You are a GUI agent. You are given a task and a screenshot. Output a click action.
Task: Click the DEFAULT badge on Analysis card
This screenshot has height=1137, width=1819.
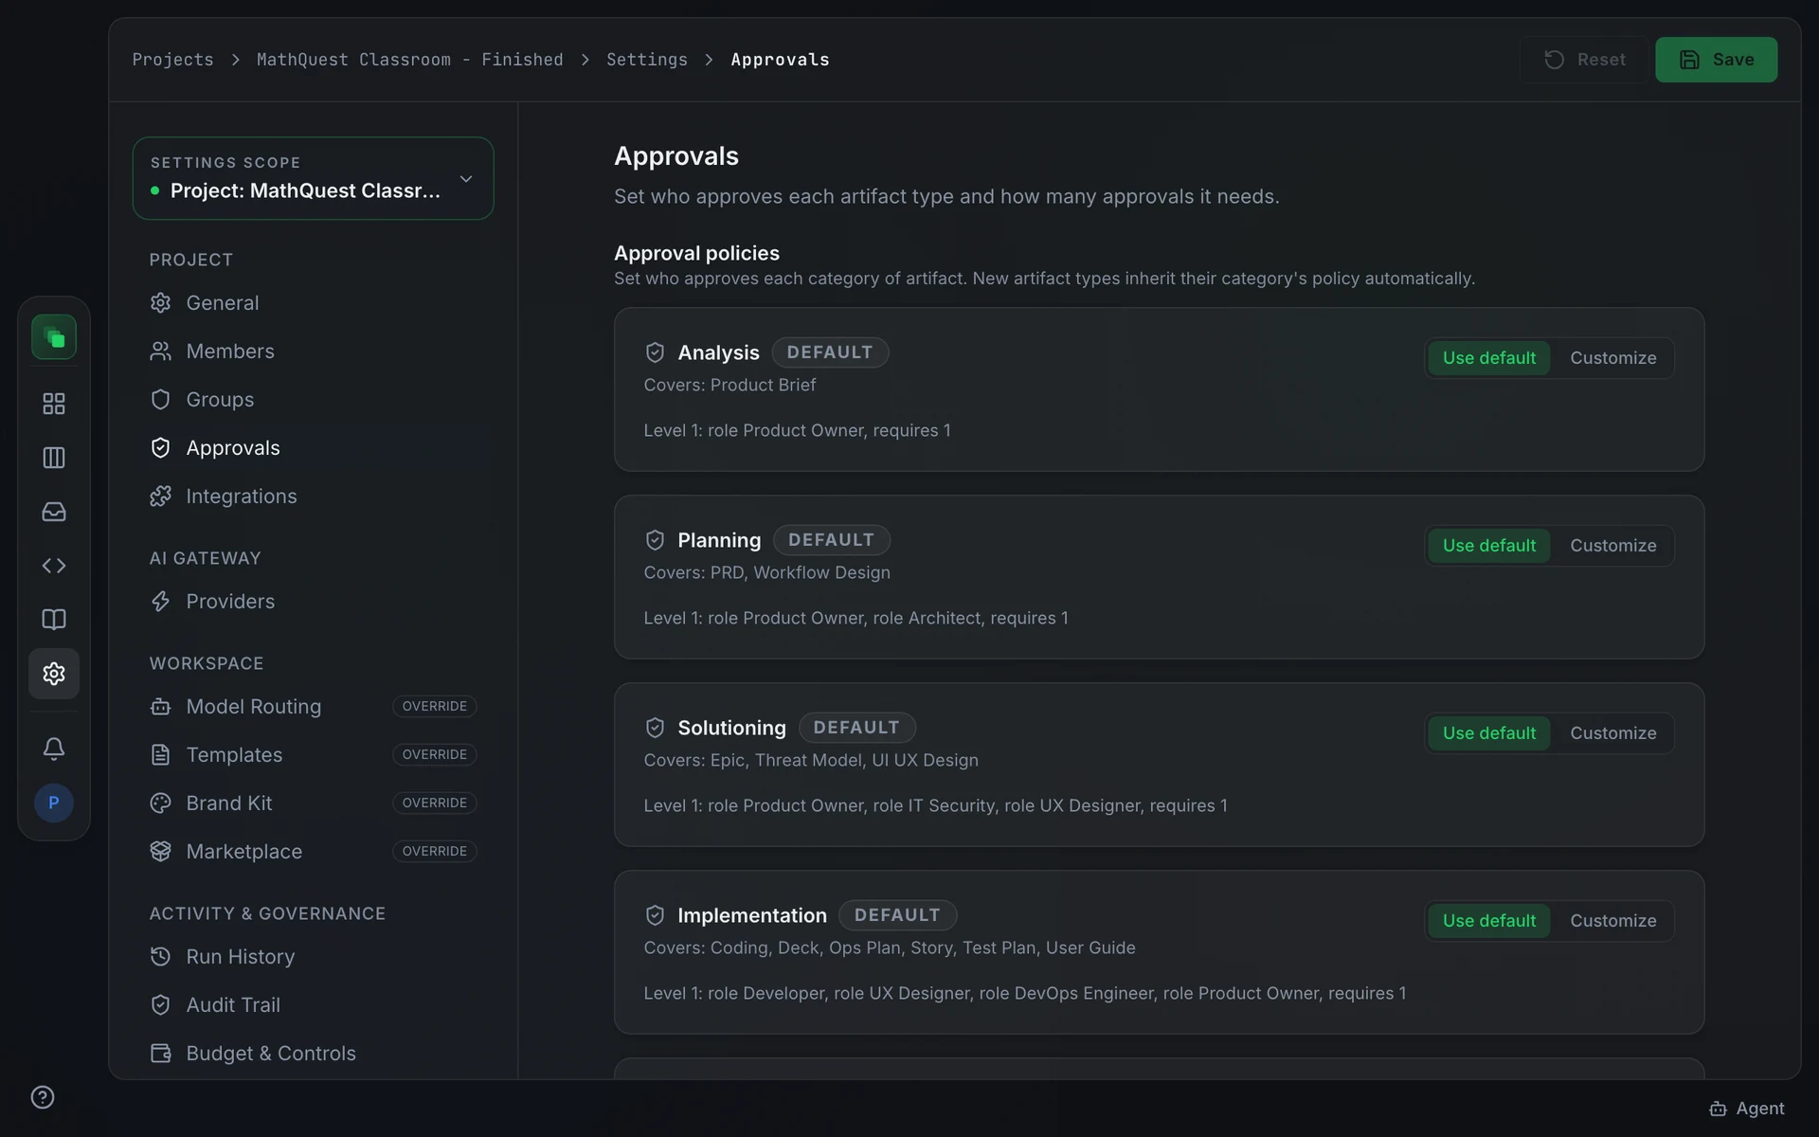(x=830, y=352)
